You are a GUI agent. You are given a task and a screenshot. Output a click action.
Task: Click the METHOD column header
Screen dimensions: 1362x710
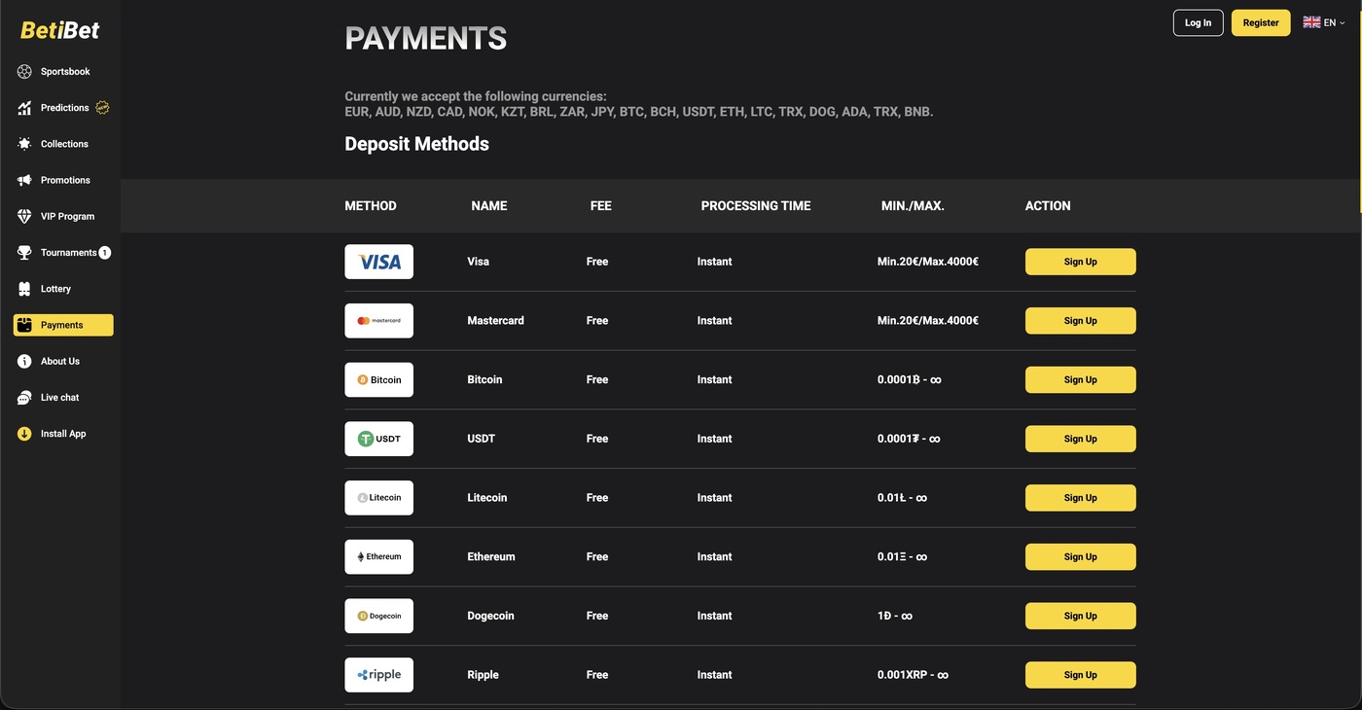click(371, 206)
